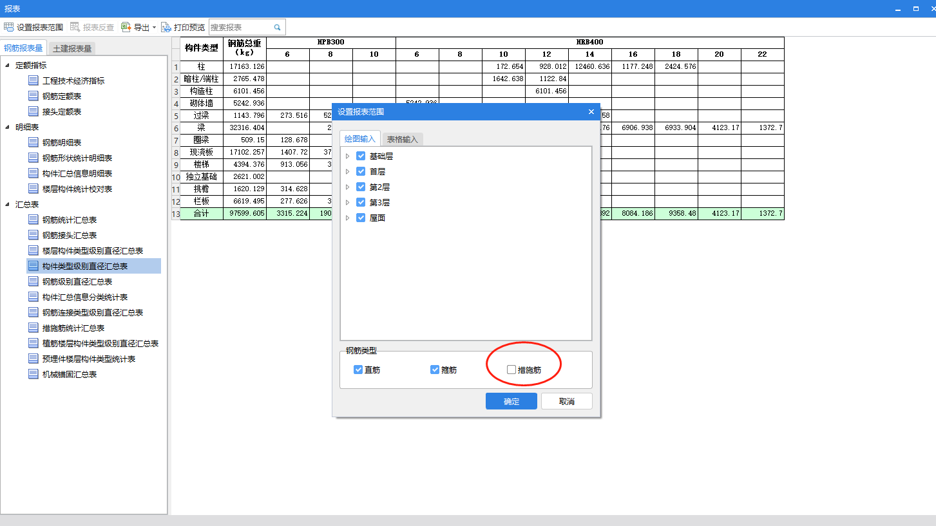Click the 12460.636 cell value
The image size is (936, 526).
click(590, 66)
